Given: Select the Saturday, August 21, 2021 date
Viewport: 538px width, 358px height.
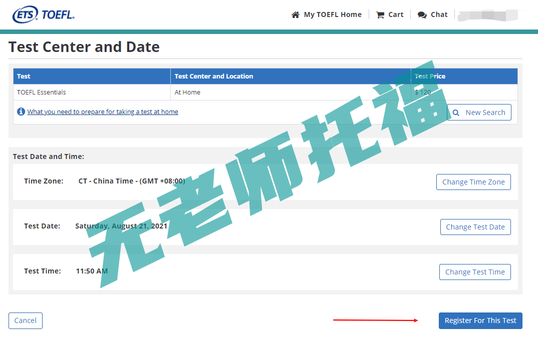Looking at the screenshot, I should click(121, 226).
